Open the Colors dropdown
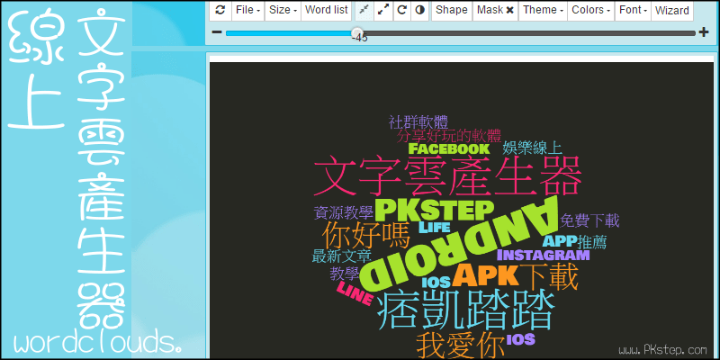 click(591, 10)
